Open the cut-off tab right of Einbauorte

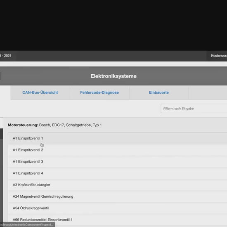(x=208, y=92)
